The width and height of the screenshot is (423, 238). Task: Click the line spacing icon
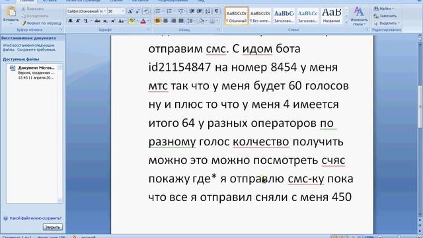click(190, 20)
